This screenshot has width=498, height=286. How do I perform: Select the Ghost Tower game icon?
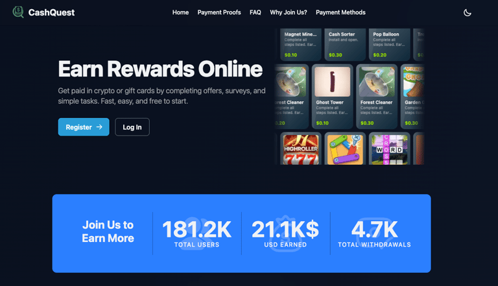(332, 82)
